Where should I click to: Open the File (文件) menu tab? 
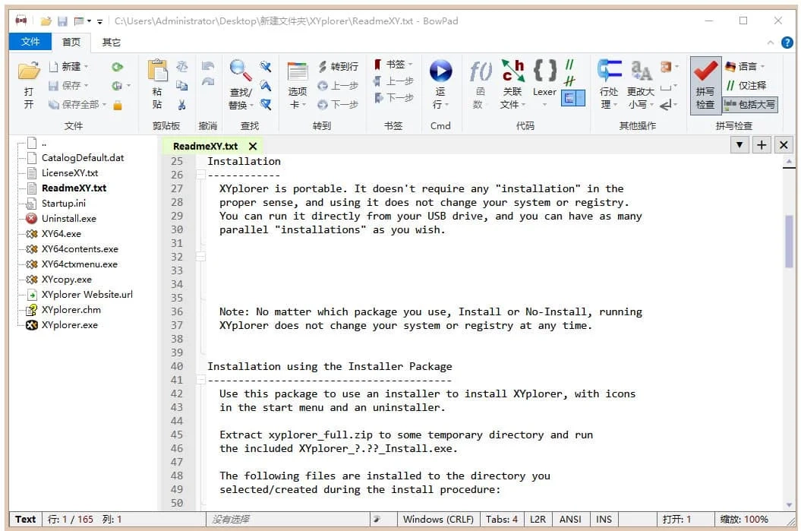click(x=30, y=42)
